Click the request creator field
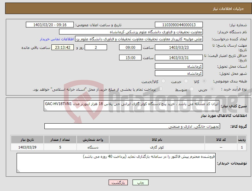 coord(139,39)
